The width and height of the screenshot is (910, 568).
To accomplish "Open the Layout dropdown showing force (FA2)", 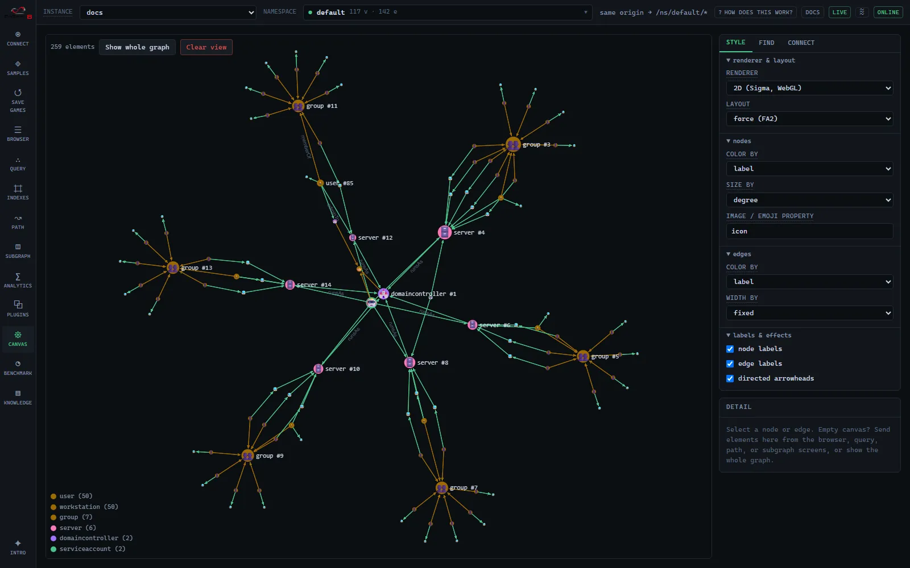I will 809,119.
